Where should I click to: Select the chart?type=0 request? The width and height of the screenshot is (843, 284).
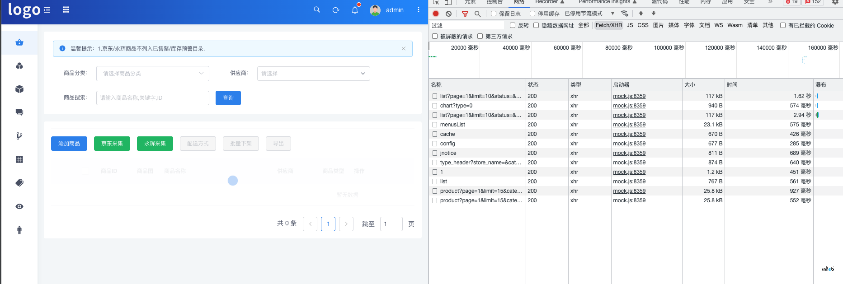(x=456, y=106)
